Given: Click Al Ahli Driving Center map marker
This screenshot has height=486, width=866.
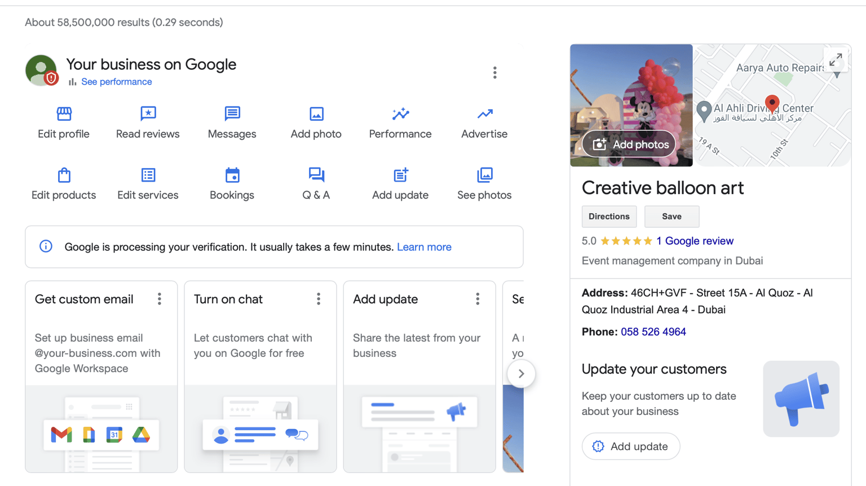Looking at the screenshot, I should [704, 111].
